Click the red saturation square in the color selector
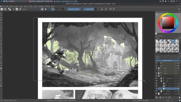The height and width of the screenshot is (102, 181). [168, 23]
